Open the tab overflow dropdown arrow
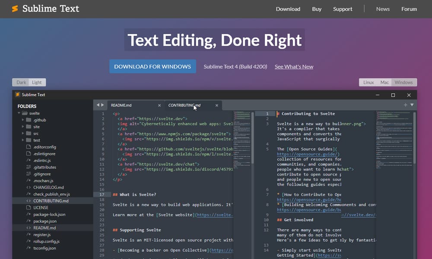This screenshot has width=432, height=259. [411, 104]
